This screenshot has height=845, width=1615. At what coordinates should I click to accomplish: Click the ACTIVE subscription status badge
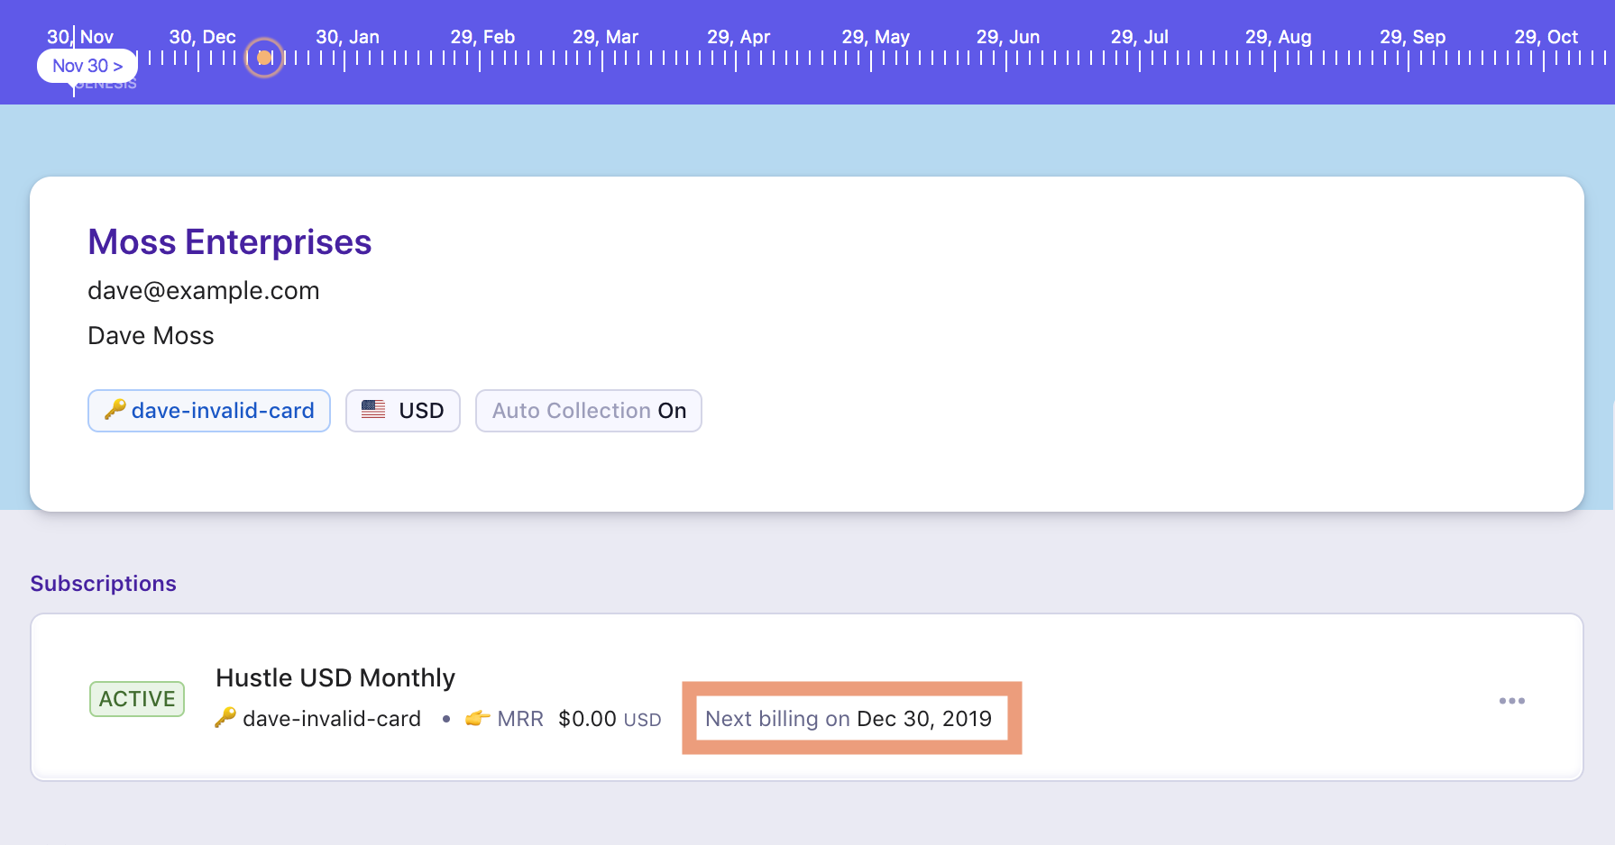[x=137, y=699]
